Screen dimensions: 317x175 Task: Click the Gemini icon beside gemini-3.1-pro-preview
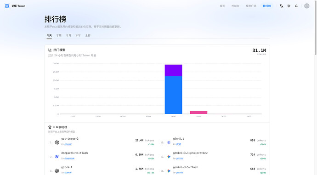pos(169,157)
